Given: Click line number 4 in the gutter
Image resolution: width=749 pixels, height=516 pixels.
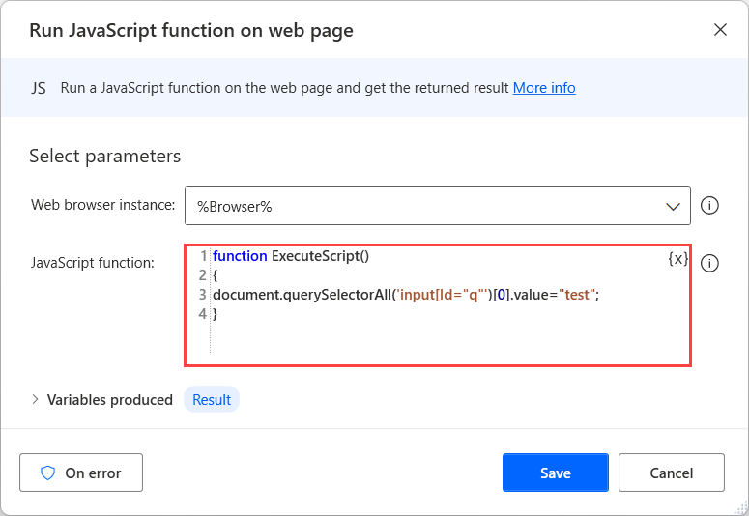Looking at the screenshot, I should [x=202, y=314].
